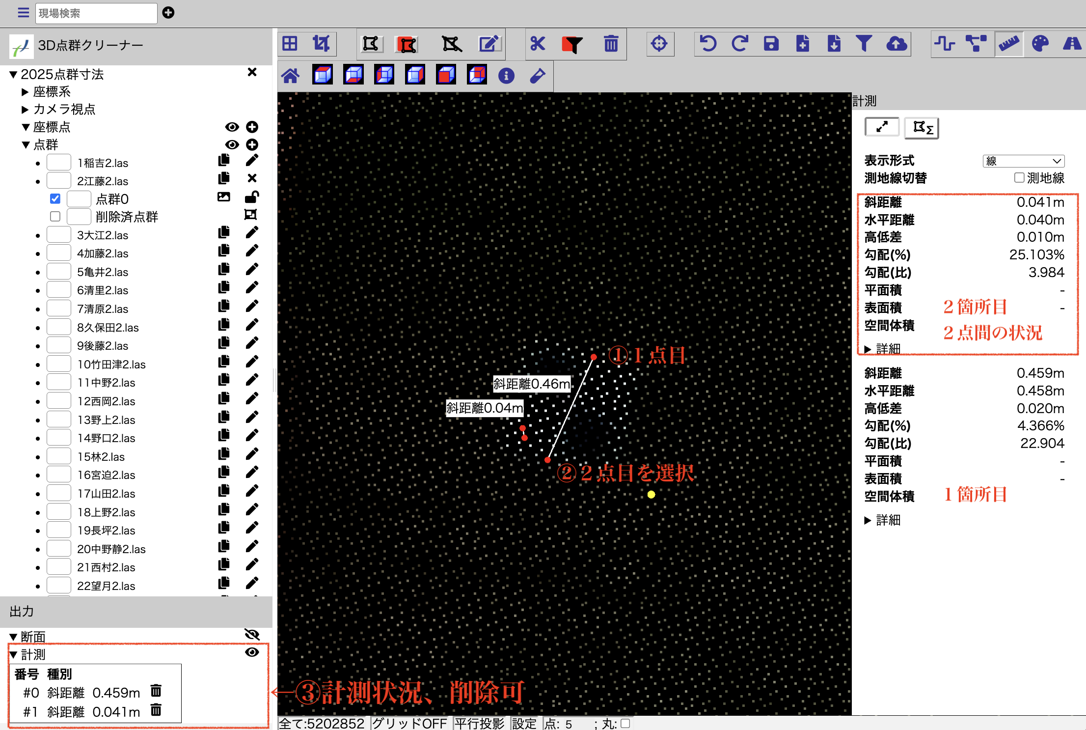Image resolution: width=1086 pixels, height=730 pixels.
Task: Toggle visibility eye for 点群
Action: coord(232,145)
